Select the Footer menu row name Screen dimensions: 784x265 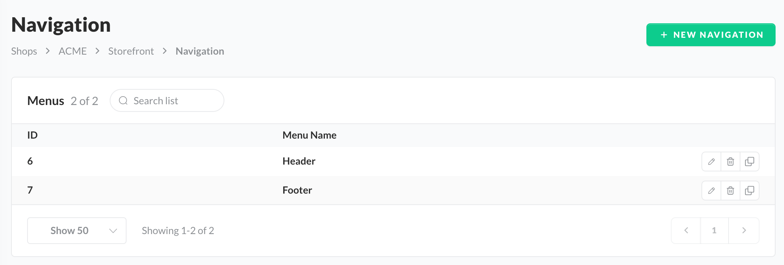pos(297,190)
